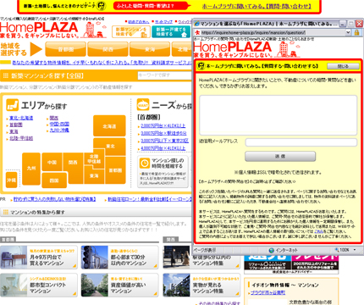This screenshot has width=364, height=305.
Task: Select the 首都圏 region tab
Action: tap(66, 49)
